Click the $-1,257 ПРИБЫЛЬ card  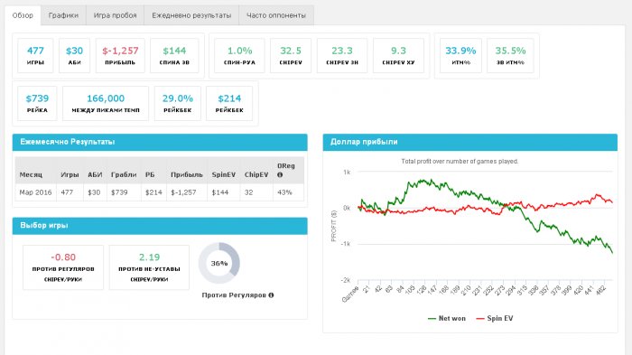[120, 56]
